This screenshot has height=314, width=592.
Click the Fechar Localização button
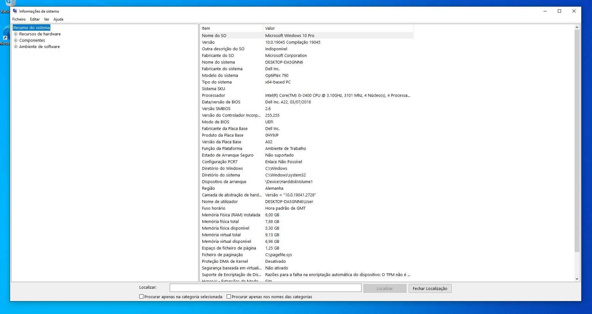tap(430, 288)
